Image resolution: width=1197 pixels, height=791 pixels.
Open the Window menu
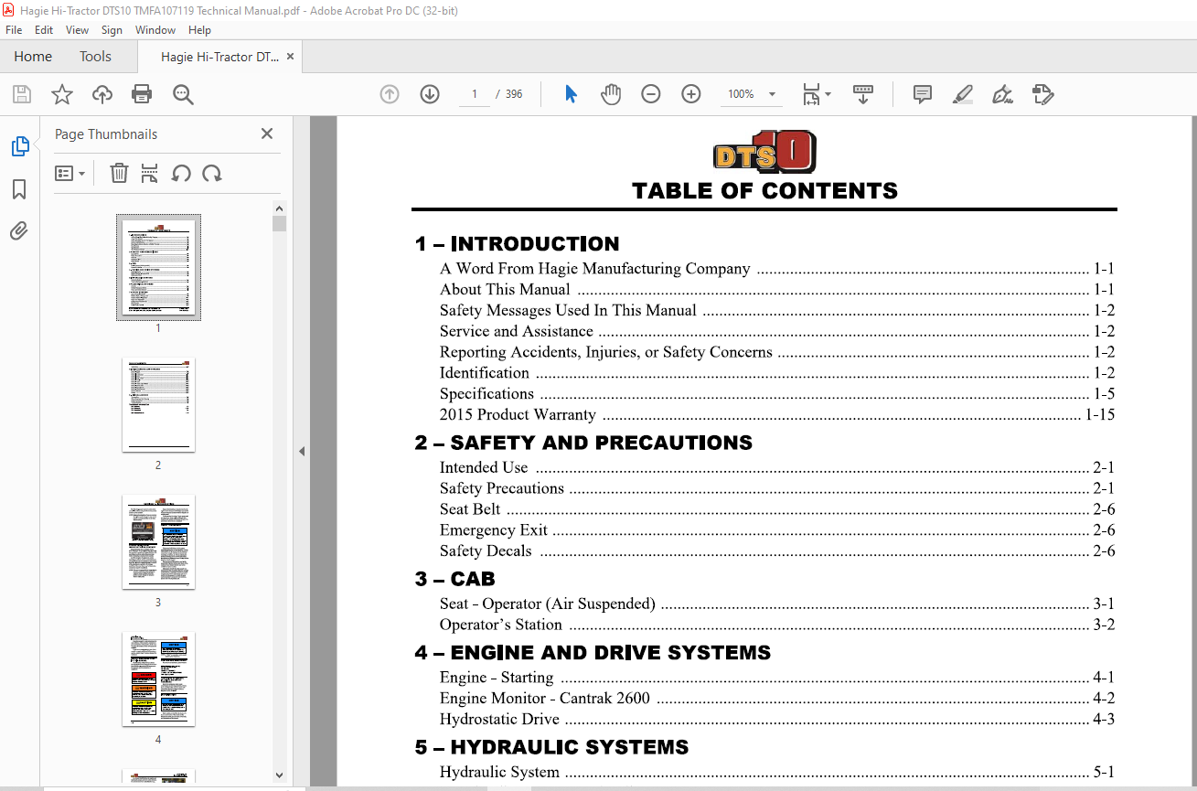[x=155, y=30]
